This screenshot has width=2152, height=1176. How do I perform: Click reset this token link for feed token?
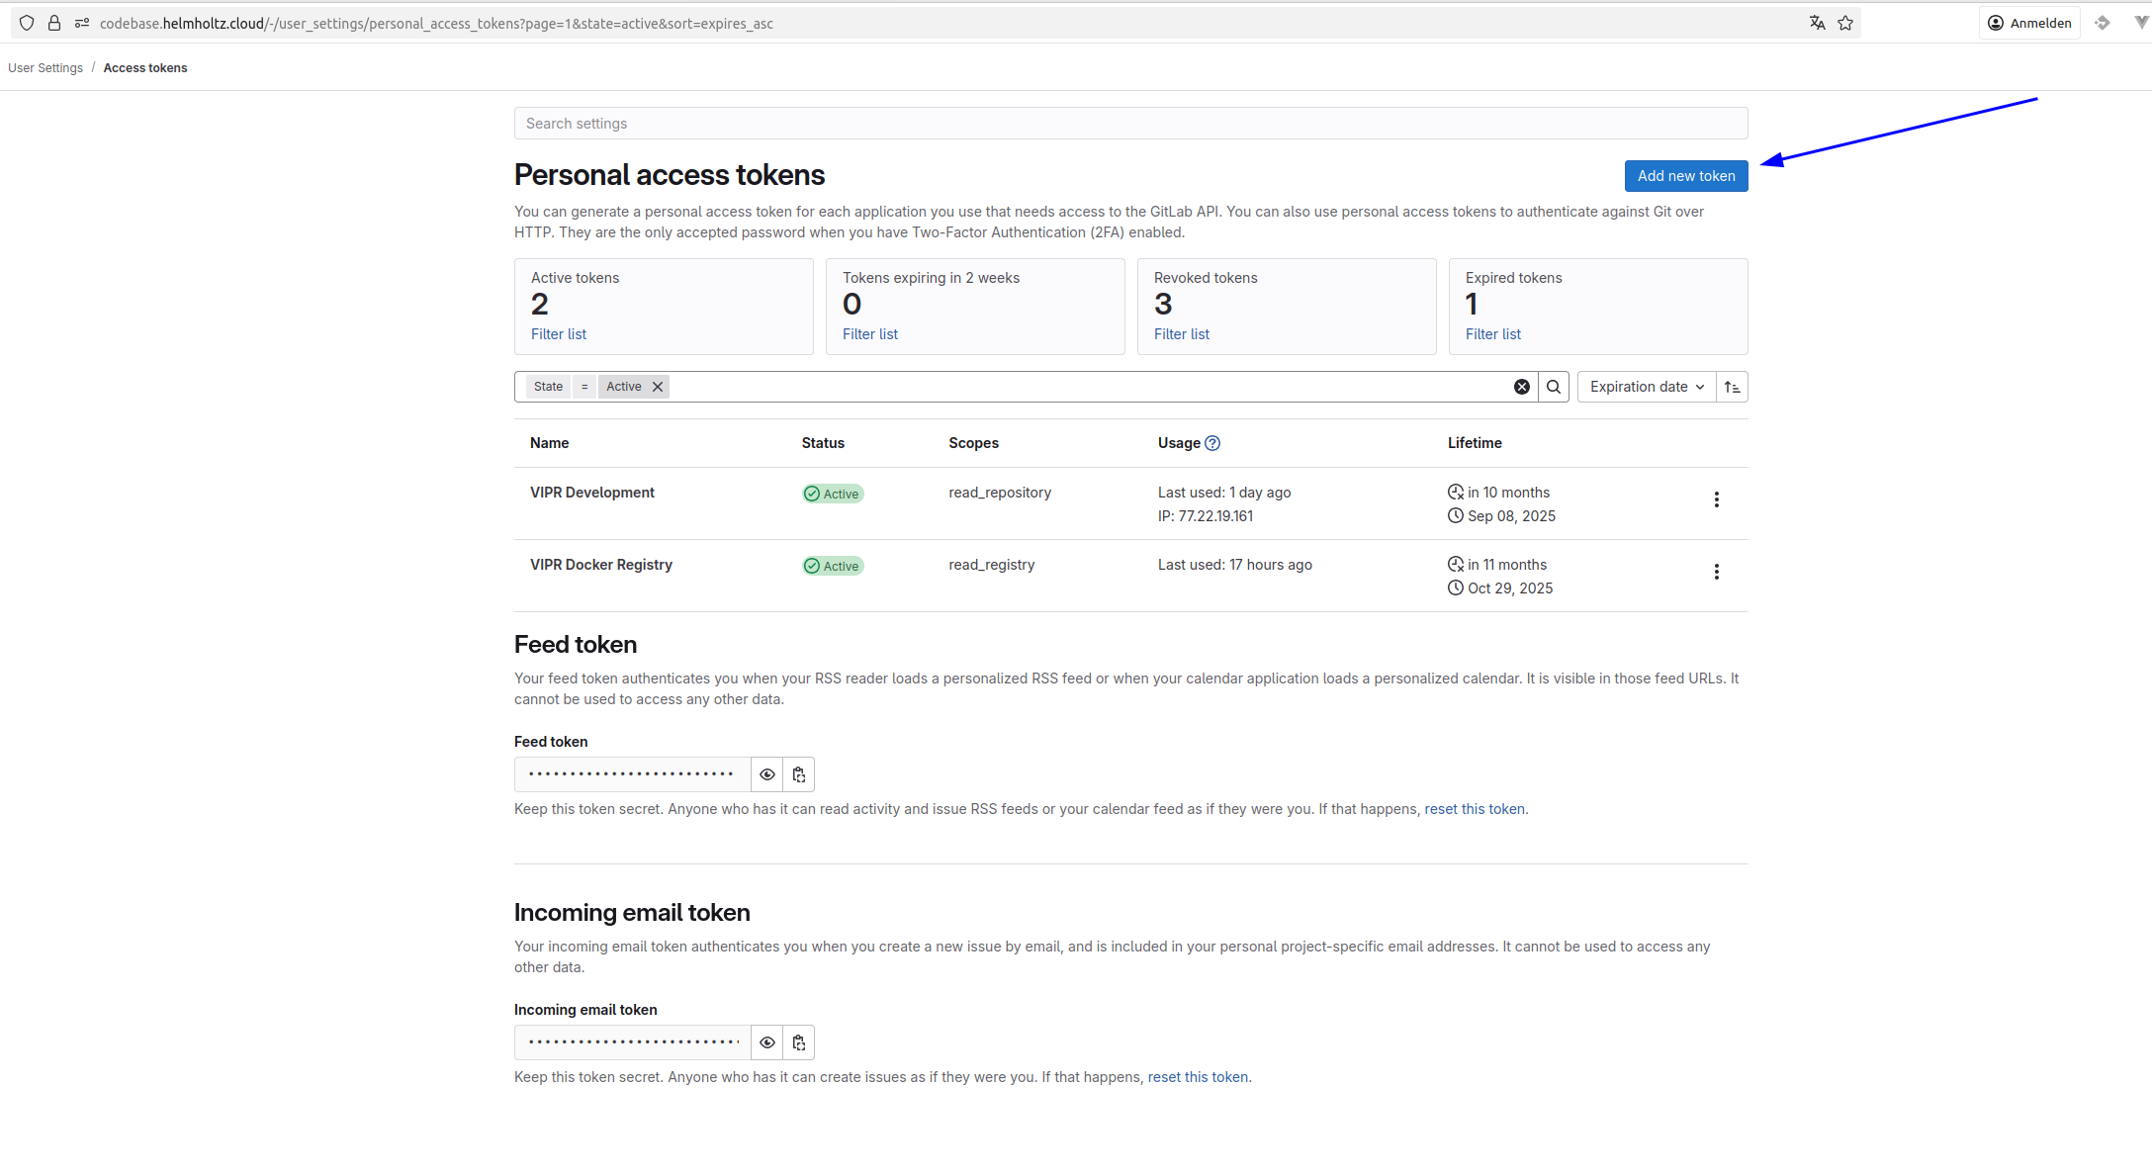(x=1474, y=809)
